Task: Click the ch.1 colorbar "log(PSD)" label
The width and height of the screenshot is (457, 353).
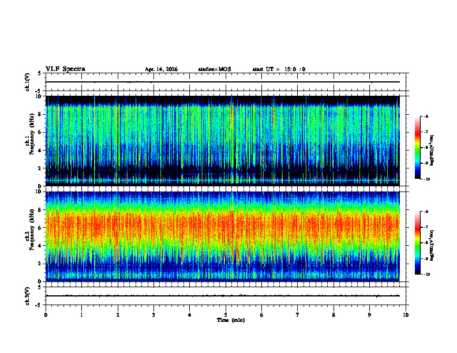Action: coord(432,151)
